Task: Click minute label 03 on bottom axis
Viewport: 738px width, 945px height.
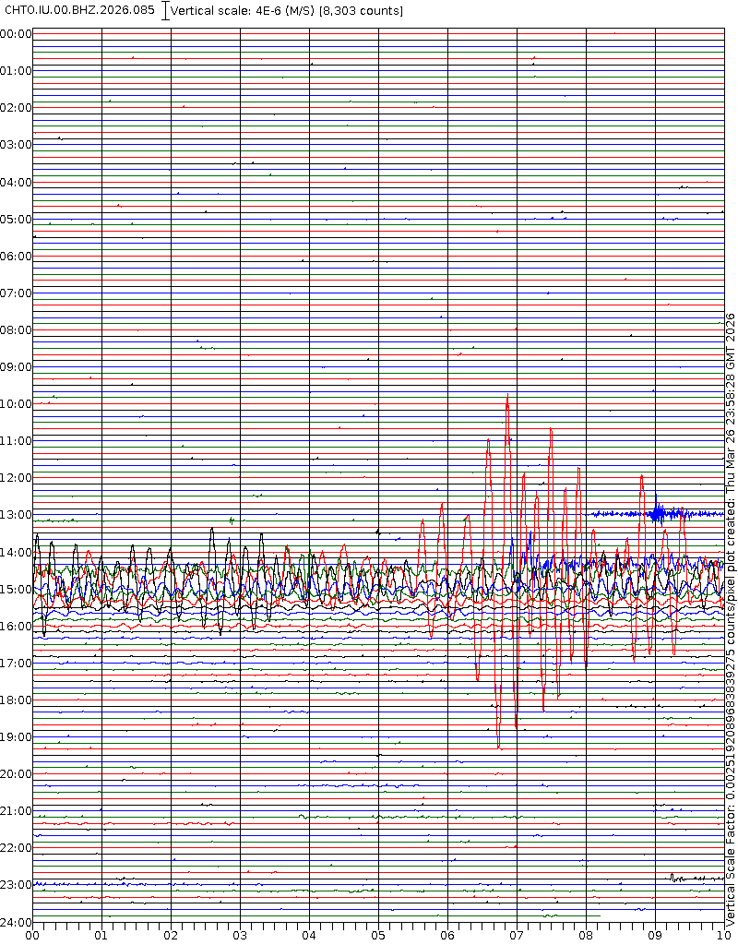Action: click(x=240, y=936)
